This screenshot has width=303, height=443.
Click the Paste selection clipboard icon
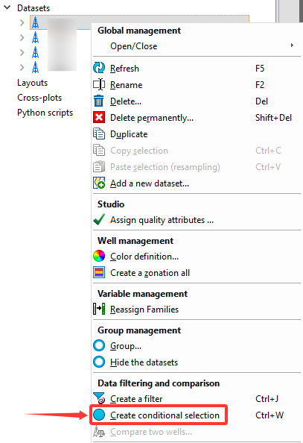99,166
